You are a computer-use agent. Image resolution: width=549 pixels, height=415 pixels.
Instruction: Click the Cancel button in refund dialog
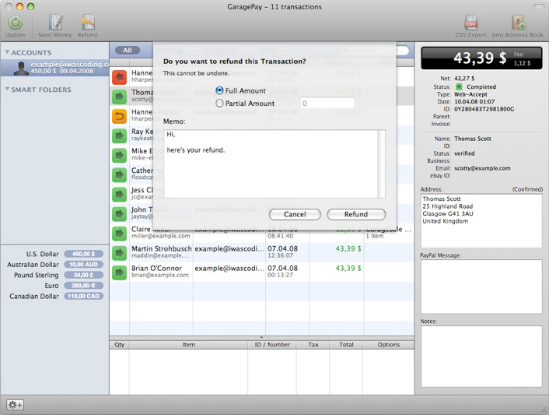(x=295, y=214)
